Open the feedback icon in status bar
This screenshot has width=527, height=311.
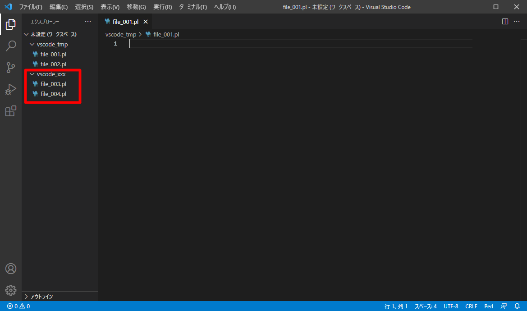(x=504, y=306)
